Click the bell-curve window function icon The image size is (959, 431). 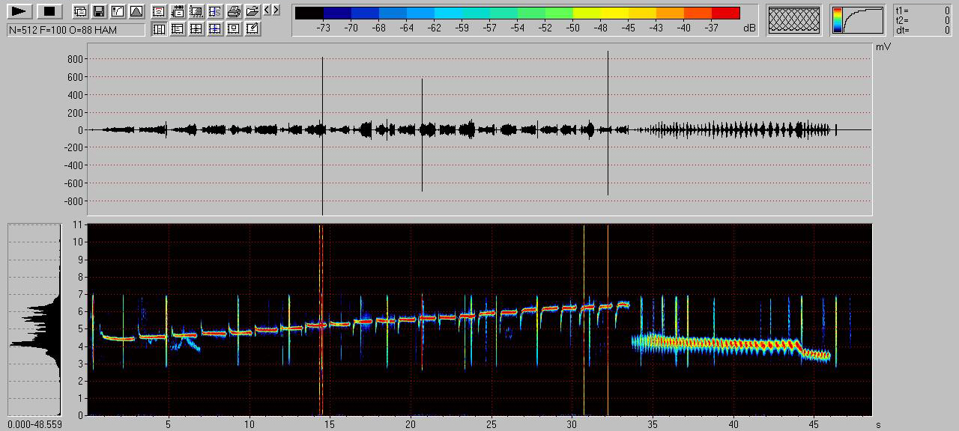coord(136,11)
